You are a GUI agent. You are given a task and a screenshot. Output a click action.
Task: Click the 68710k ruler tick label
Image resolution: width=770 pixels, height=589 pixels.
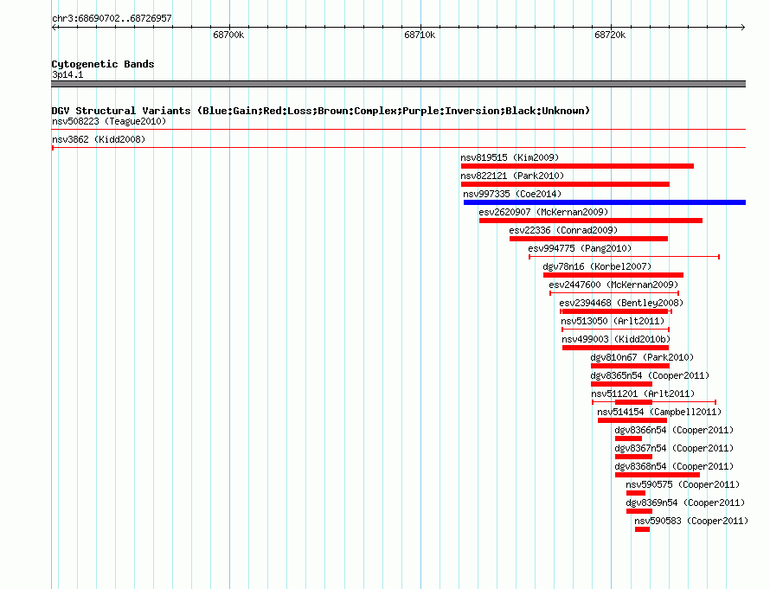click(x=420, y=35)
